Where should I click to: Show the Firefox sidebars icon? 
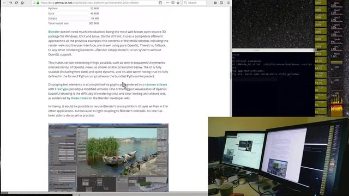[221, 3]
